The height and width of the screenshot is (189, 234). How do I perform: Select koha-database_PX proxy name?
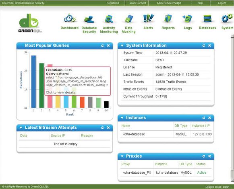click(x=137, y=173)
